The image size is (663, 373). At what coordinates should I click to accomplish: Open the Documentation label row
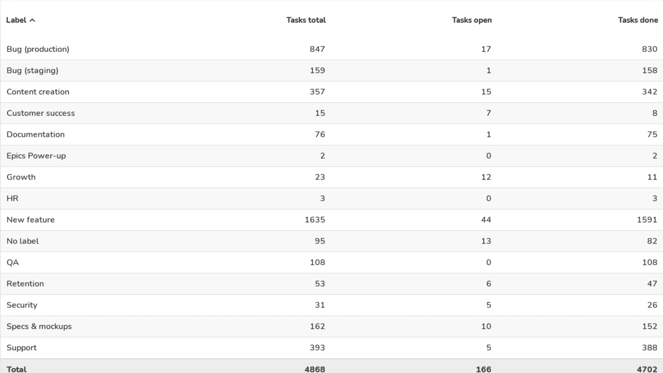click(36, 134)
